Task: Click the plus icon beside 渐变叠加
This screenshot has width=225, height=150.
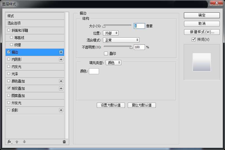Action: pyautogui.click(x=61, y=88)
